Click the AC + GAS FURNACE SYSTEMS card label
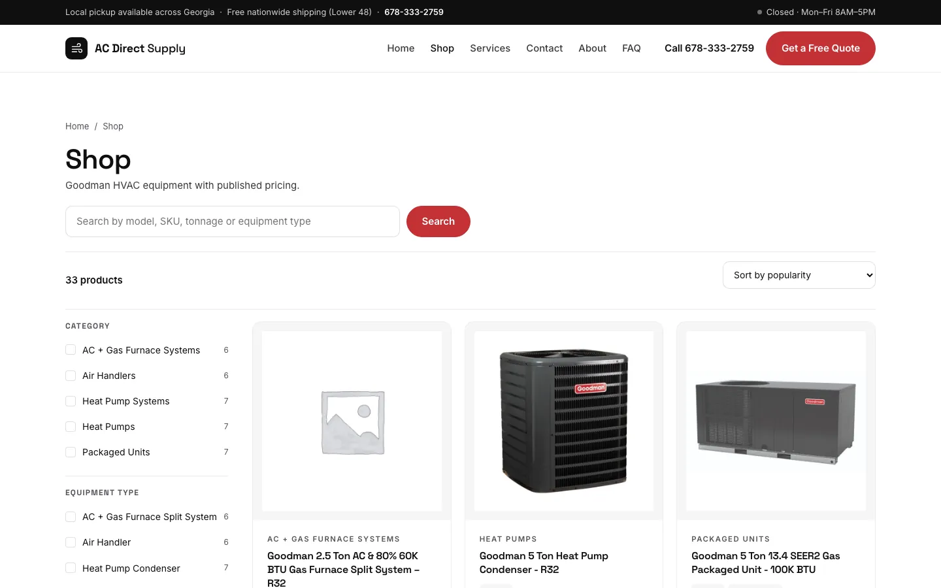 coord(333,539)
